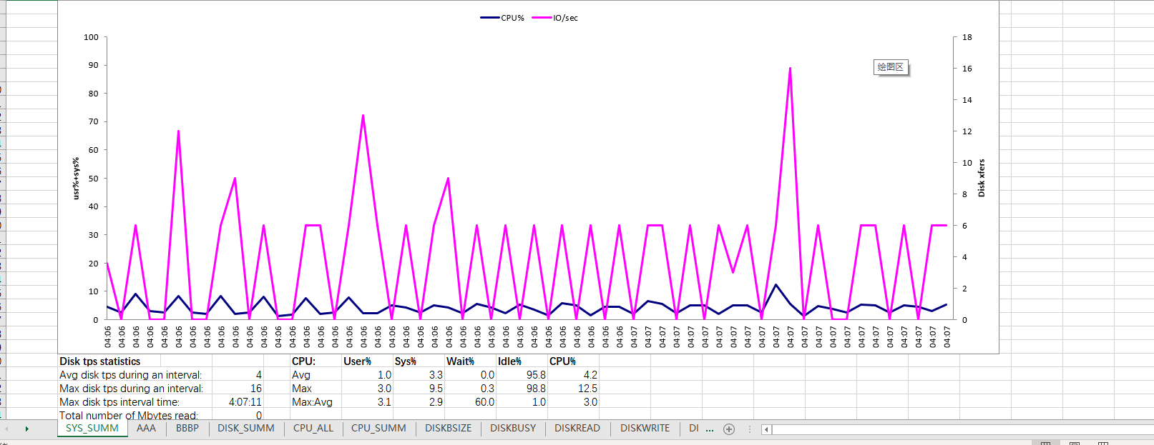This screenshot has height=445, width=1154.
Task: Switch to CPU_SUMM sheet tab
Action: point(378,429)
